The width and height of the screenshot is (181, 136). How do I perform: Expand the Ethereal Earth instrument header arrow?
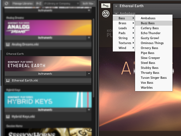coord(116,6)
